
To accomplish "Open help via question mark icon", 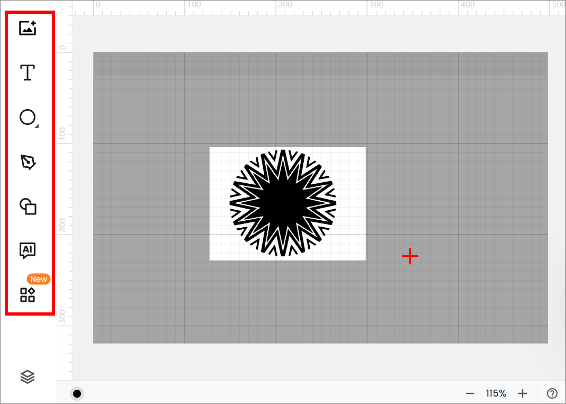I will (552, 393).
